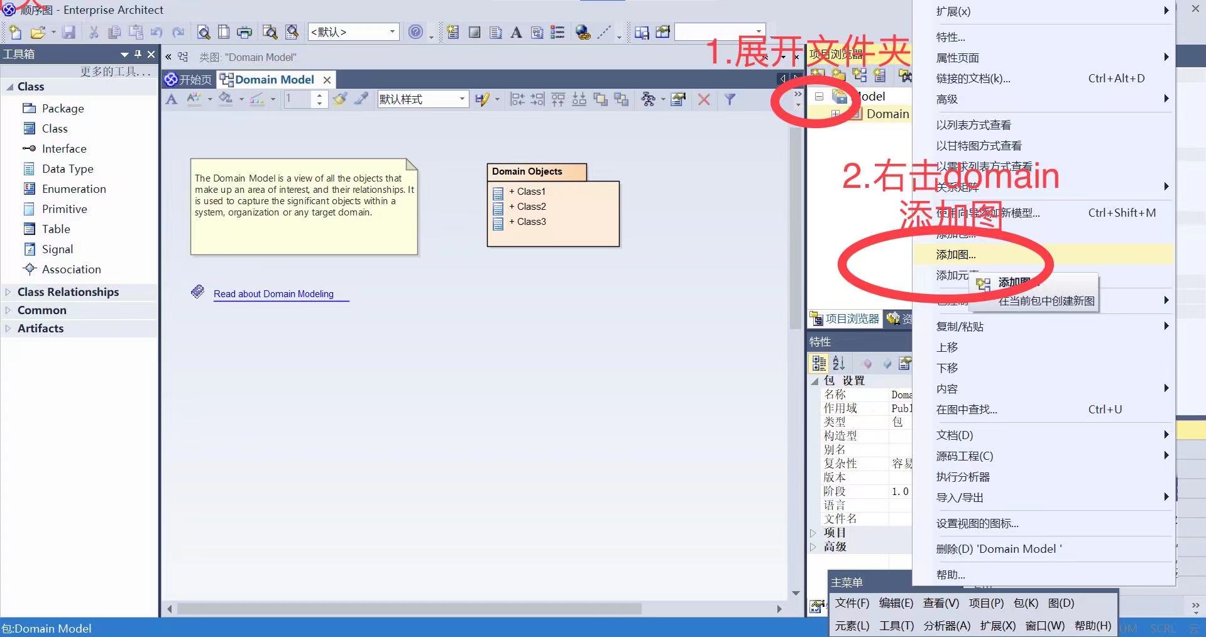Viewport: 1206px width, 637px height.
Task: Choose 添加图... from the context menu
Action: tap(954, 254)
